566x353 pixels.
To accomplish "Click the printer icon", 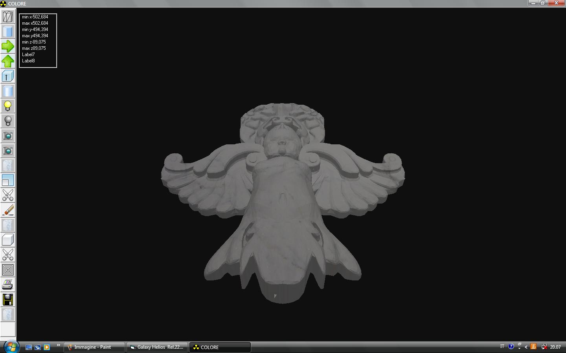I will pyautogui.click(x=8, y=285).
